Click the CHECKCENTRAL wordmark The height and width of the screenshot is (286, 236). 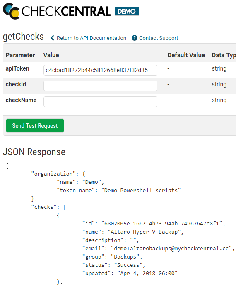pos(66,11)
